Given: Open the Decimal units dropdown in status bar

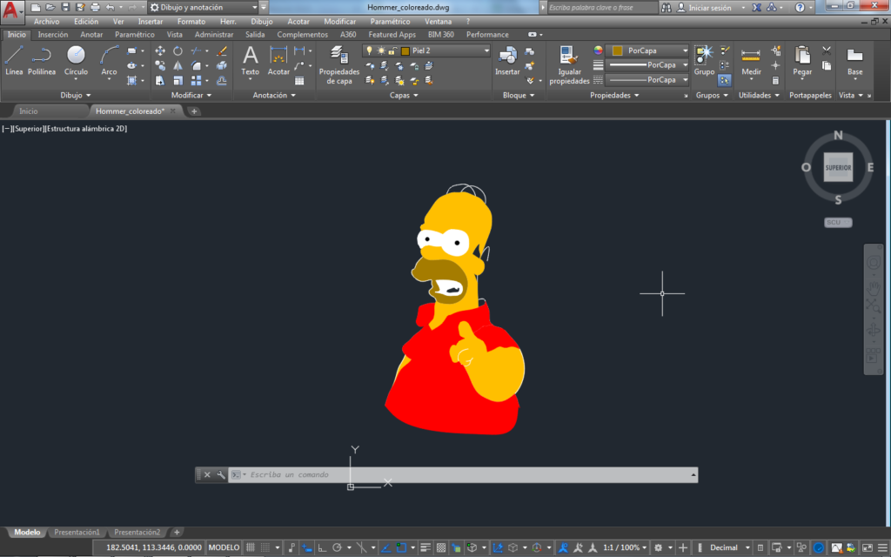Looking at the screenshot, I should [x=747, y=547].
